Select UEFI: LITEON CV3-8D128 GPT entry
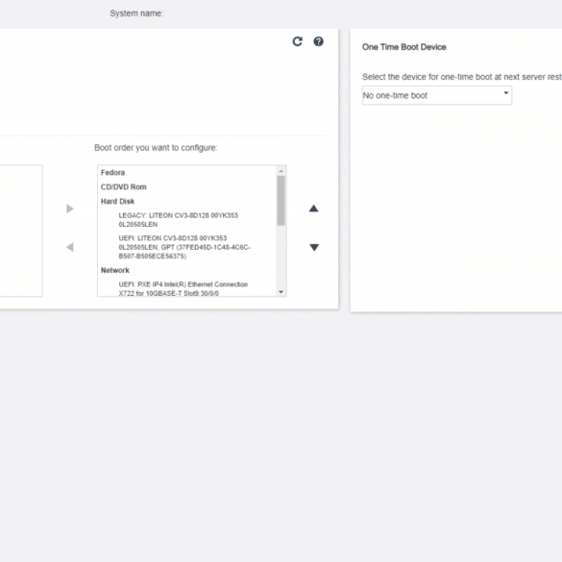 (x=184, y=247)
